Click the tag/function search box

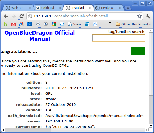(118, 38)
